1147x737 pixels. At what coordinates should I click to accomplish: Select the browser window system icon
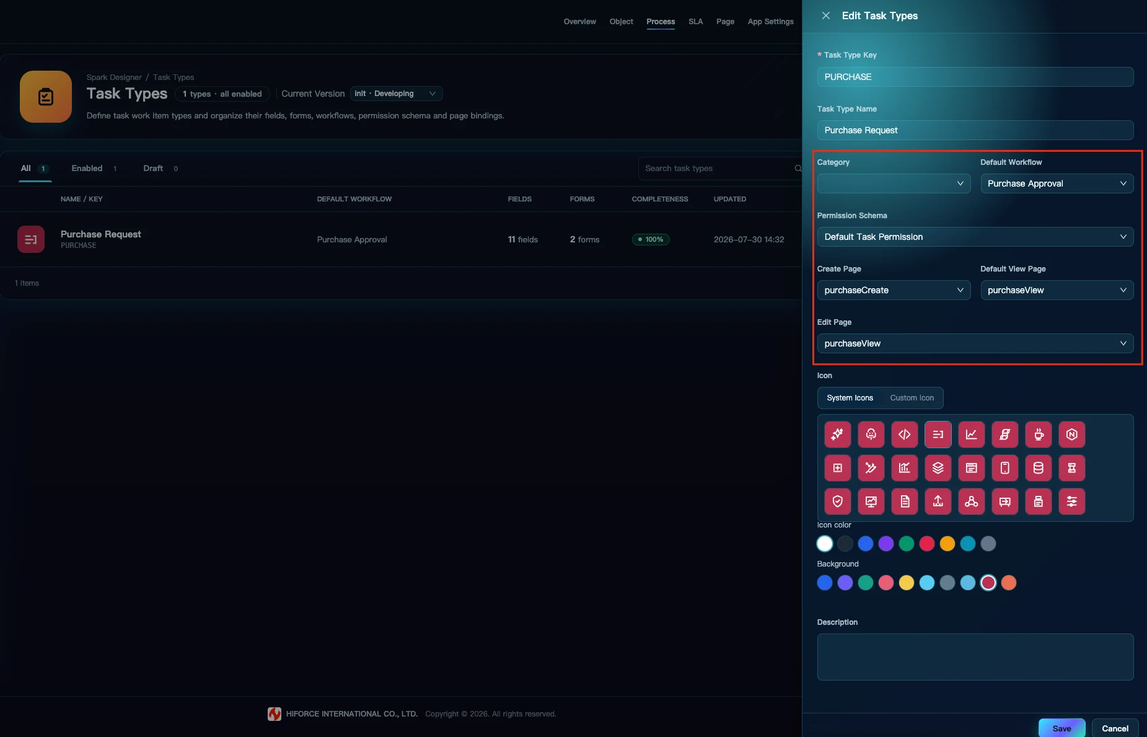point(971,468)
